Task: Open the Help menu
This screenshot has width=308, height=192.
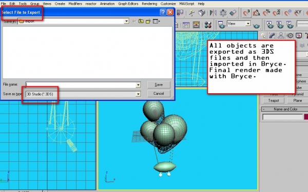Action: click(201, 4)
